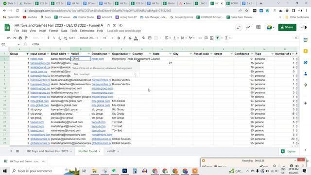Open the borders tool
Viewport: 311px width, 175px height.
coord(150,38)
